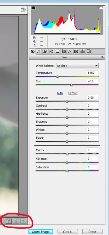109x235 pixels.
Task: Reset tone with the Default link
Action: point(73,93)
